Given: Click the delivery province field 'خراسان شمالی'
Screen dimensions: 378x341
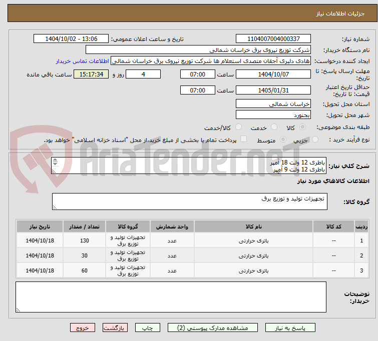Looking at the screenshot, I should pyautogui.click(x=273, y=104).
